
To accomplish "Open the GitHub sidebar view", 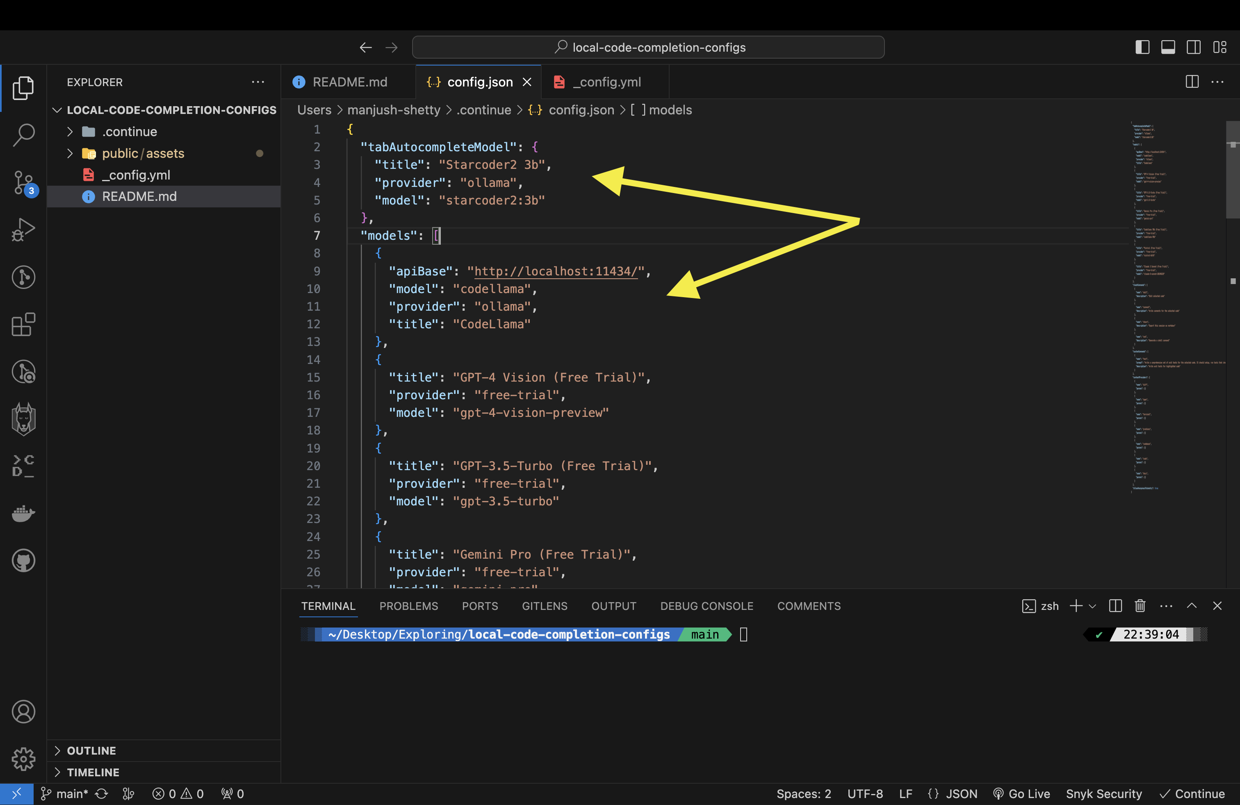I will point(23,560).
